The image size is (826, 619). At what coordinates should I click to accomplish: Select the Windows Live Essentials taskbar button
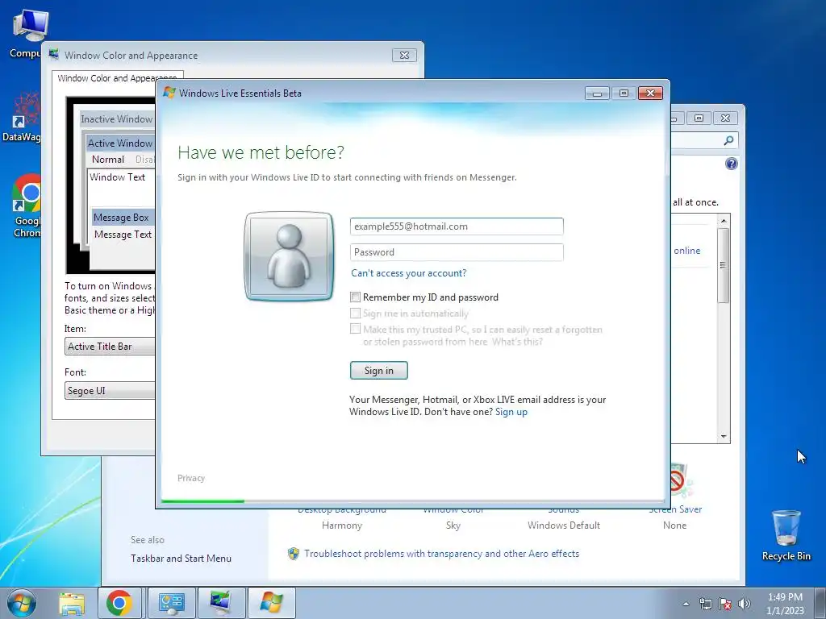[271, 603]
